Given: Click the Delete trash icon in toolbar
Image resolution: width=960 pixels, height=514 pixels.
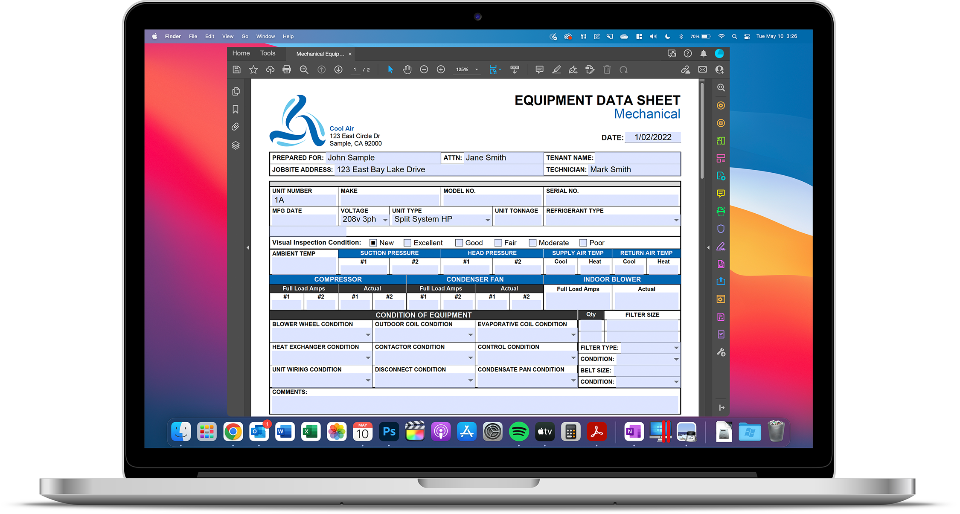Looking at the screenshot, I should click(607, 70).
